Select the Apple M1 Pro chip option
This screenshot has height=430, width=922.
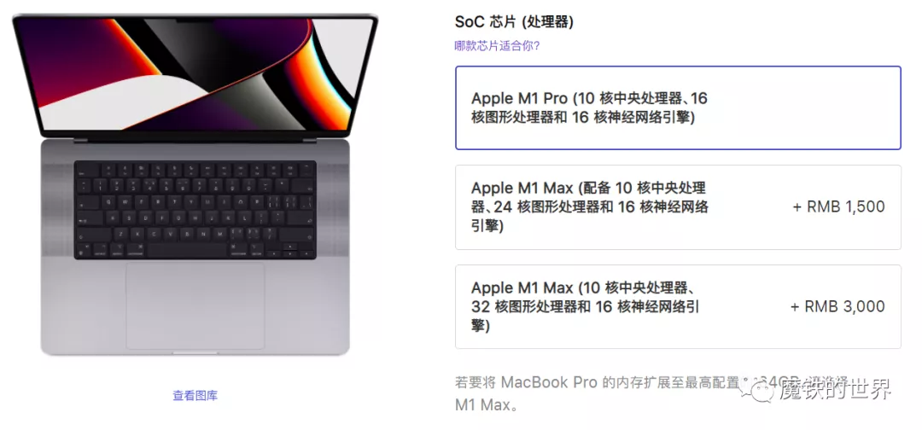point(678,108)
